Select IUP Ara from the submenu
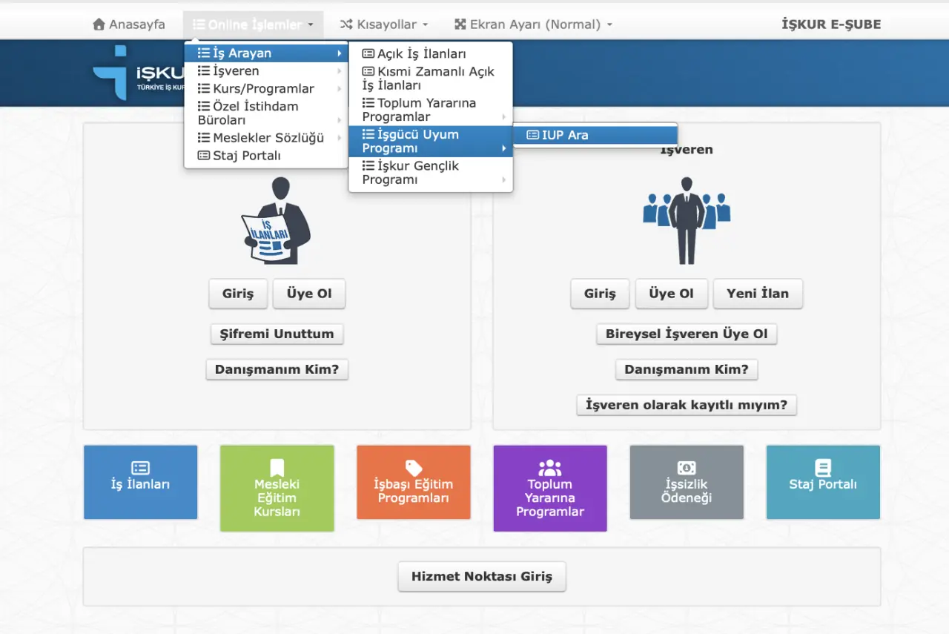This screenshot has height=634, width=949. pos(564,135)
